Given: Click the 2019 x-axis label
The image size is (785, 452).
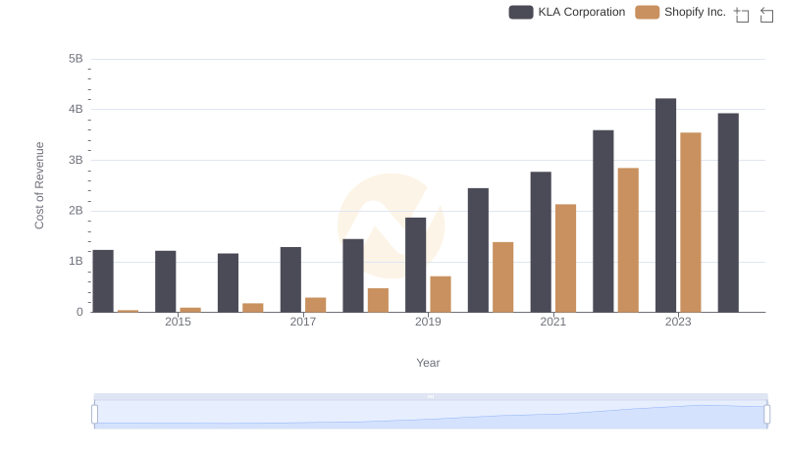Looking at the screenshot, I should (428, 322).
